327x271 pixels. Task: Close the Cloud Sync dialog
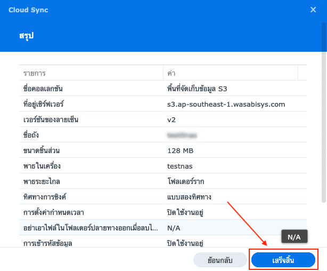pos(313,10)
